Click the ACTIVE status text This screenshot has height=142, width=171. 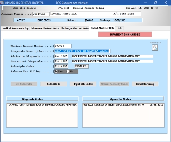pyautogui.click(x=21, y=20)
